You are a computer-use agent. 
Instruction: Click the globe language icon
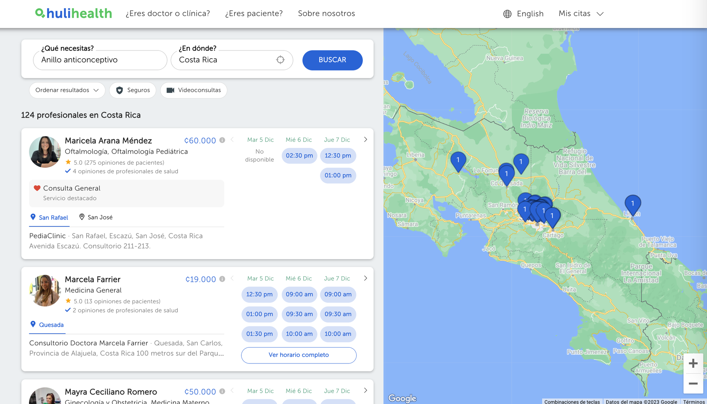[507, 14]
